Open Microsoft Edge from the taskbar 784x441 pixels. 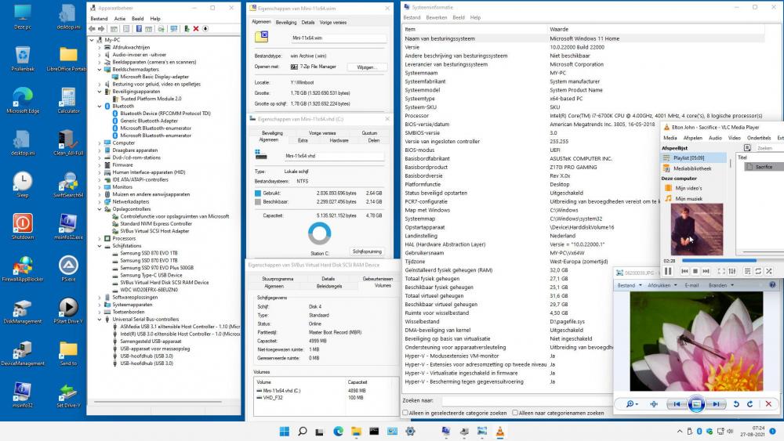339,432
